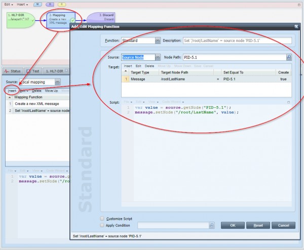Screen dimensions: 304x250
Task: Switch to the Status tab
Action: pyautogui.click(x=13, y=71)
